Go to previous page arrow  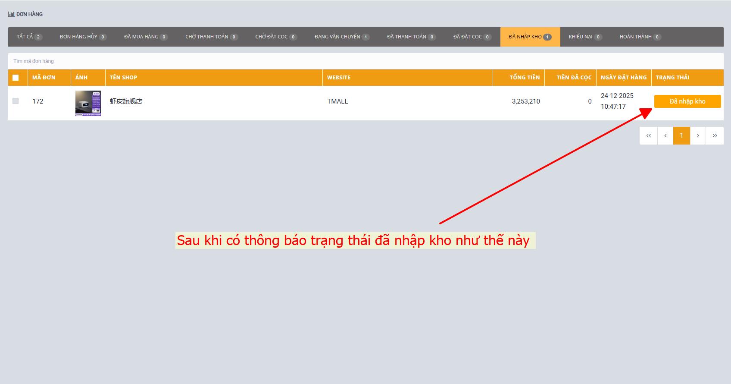point(665,135)
